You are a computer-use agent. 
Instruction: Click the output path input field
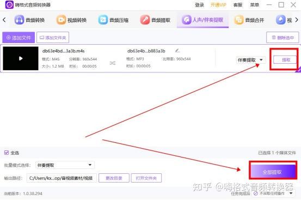click(62, 178)
